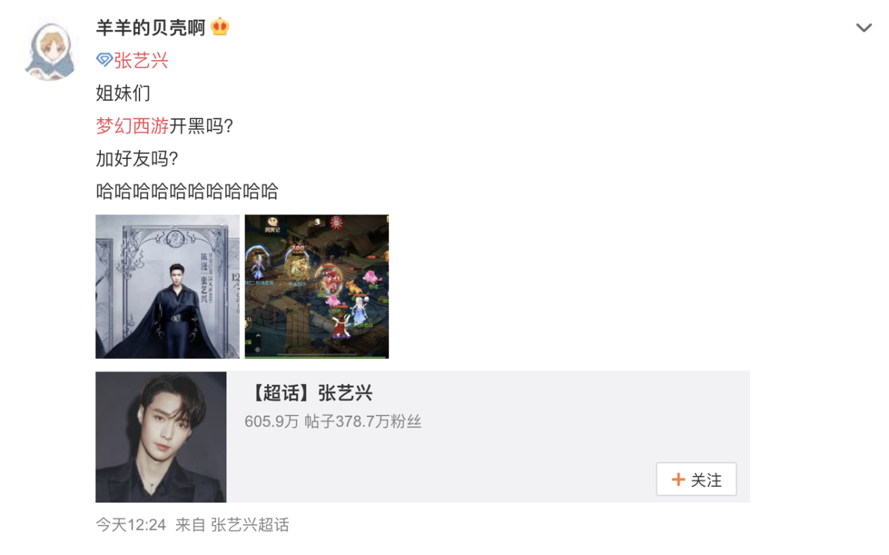Click the super-topic card portrait image
The image size is (889, 555).
(161, 437)
